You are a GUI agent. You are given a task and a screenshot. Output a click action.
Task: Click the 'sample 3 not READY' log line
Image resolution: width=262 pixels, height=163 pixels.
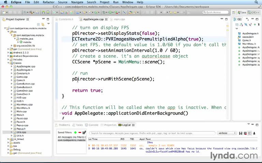coord(161,145)
